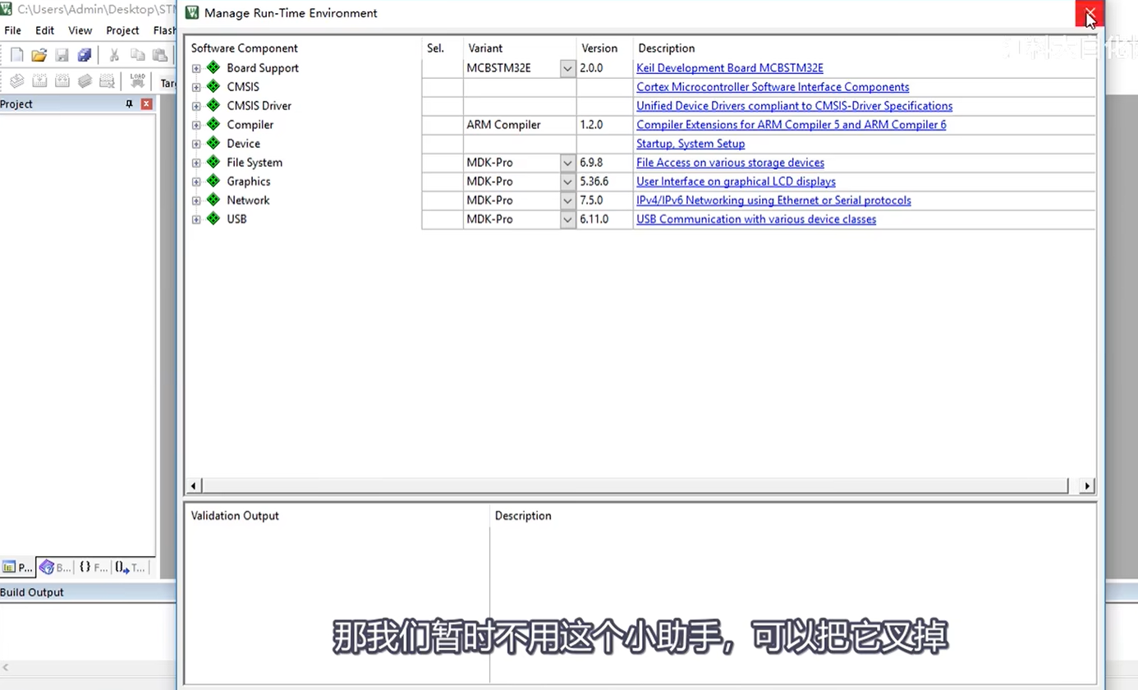Open Compiler Extensions for ARM Compiler link
This screenshot has height=690, width=1138.
click(791, 125)
